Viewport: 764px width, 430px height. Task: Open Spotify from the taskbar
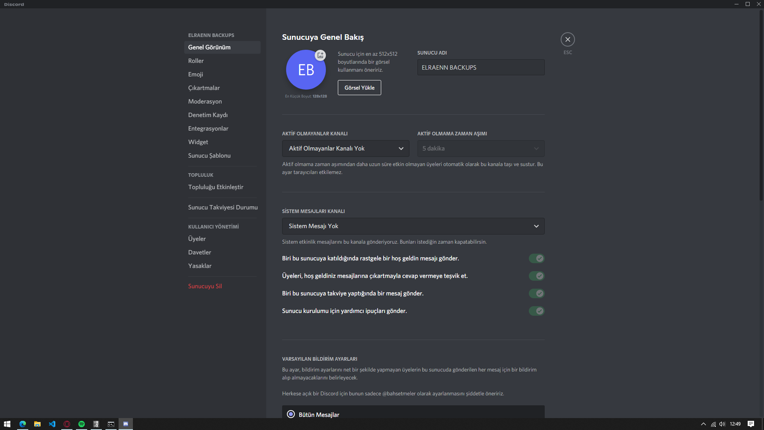click(x=82, y=424)
